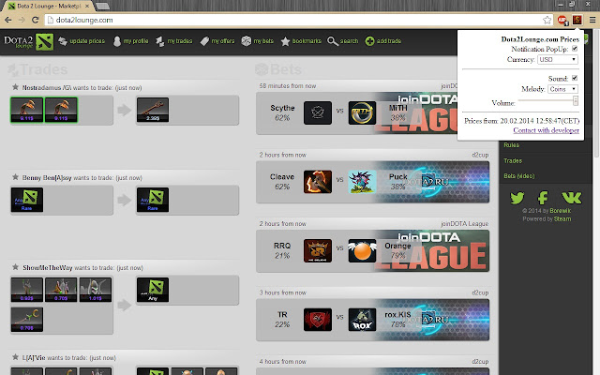
Task: Click the Any Rare item offered by Benny
Action: 27,200
